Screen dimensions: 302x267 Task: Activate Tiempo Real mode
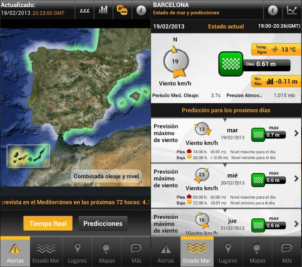pos(48,223)
